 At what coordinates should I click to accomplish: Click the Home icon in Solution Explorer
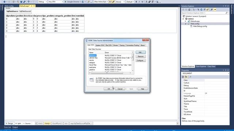pyautogui.click(x=189, y=9)
